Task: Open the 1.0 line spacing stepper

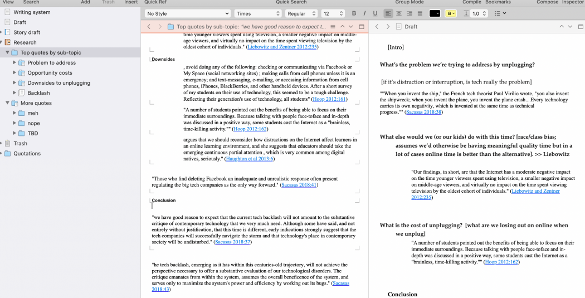Action: [x=479, y=13]
